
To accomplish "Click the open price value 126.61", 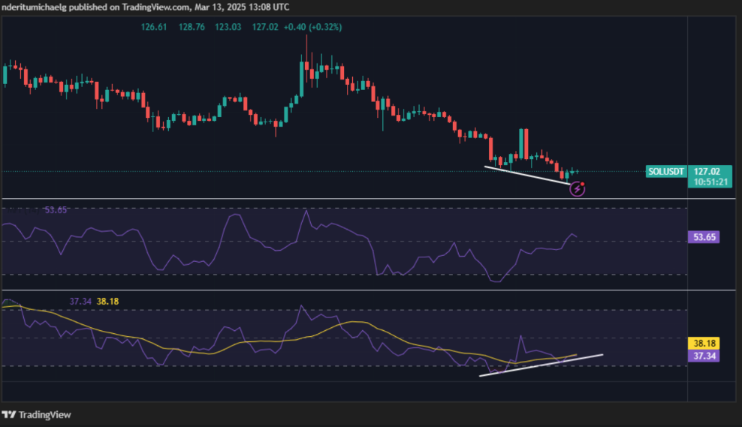I will pos(154,27).
